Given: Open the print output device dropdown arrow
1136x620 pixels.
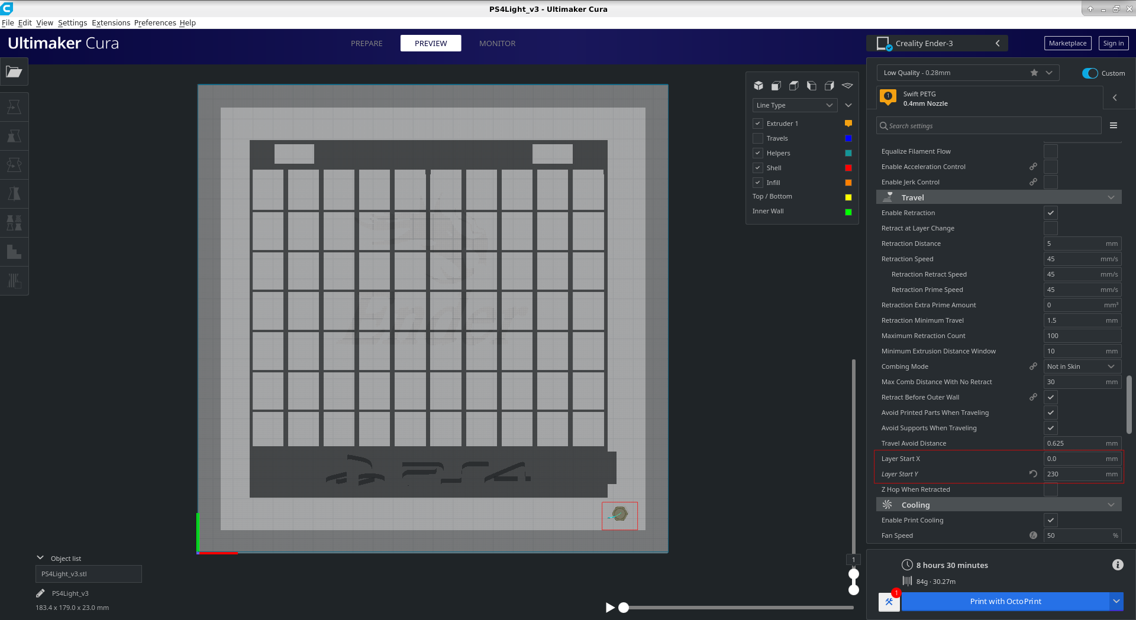Looking at the screenshot, I should click(x=1116, y=602).
